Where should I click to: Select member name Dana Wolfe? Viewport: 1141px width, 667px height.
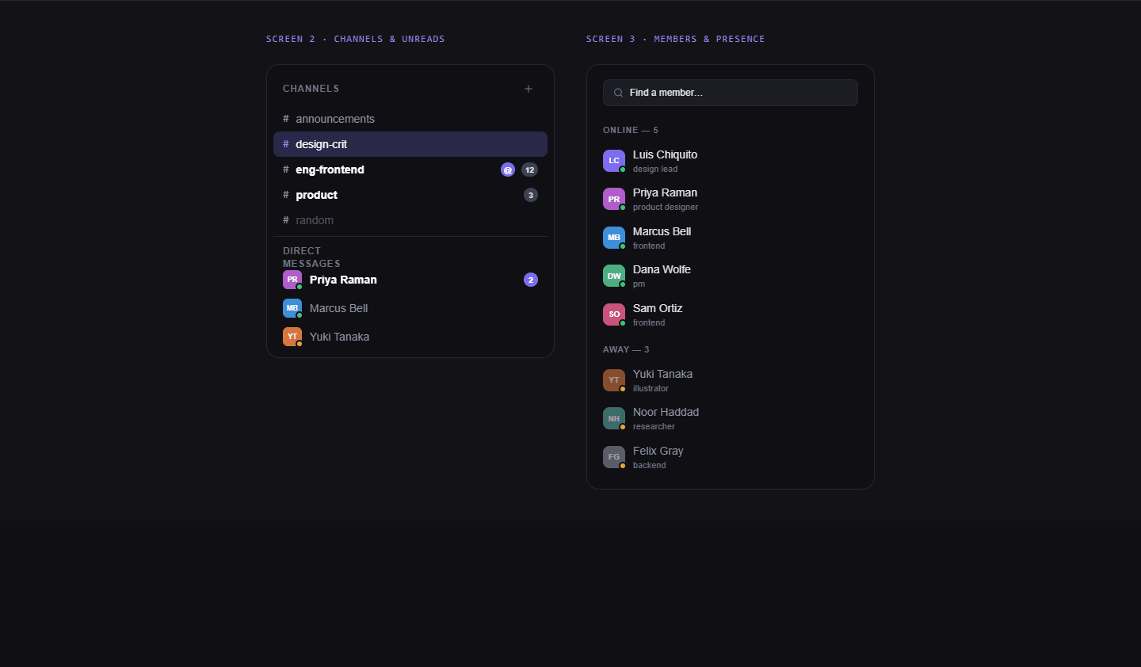(662, 269)
